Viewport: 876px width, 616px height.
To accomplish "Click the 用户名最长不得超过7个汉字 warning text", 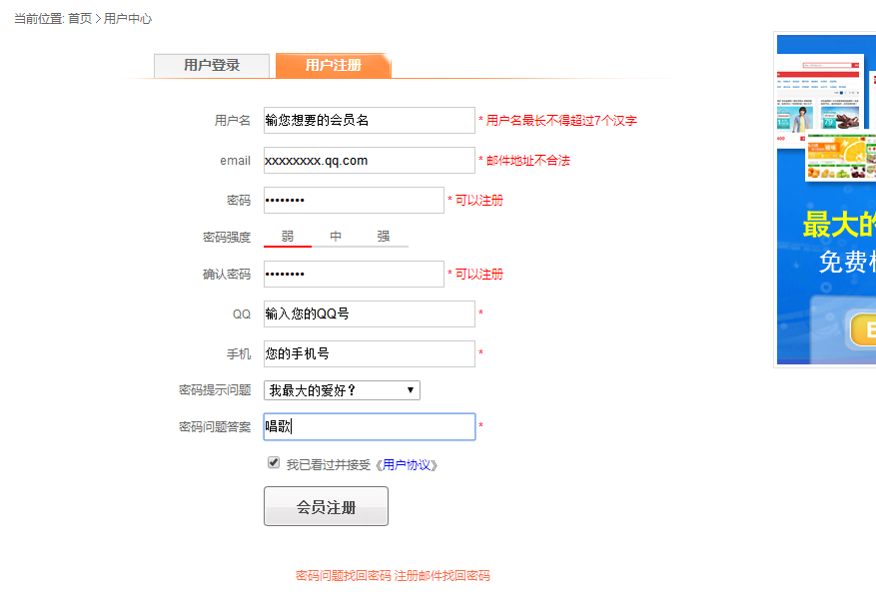I will pos(561,120).
